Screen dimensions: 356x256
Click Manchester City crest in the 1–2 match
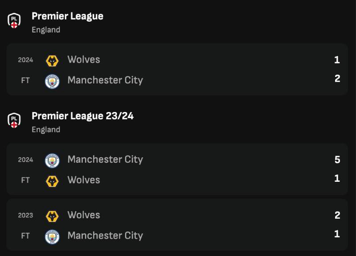pyautogui.click(x=53, y=81)
